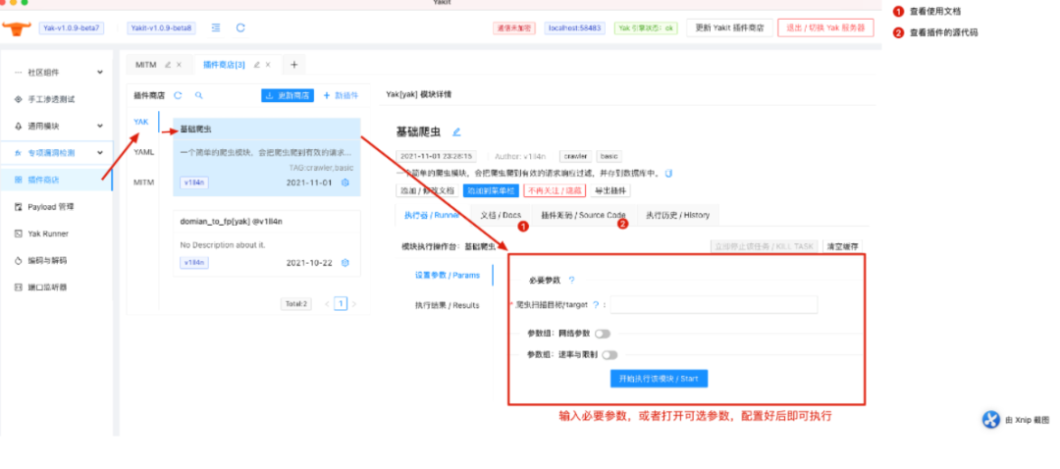Refresh the 插件商店 plugin list
Viewport: 1060px width, 469px height.
pos(178,96)
